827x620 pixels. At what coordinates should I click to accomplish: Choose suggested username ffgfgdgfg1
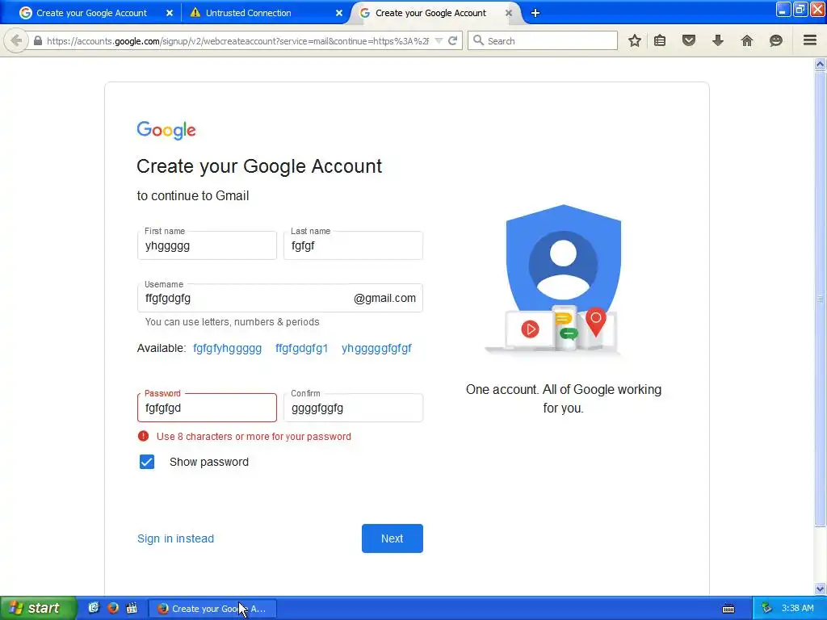pos(302,348)
